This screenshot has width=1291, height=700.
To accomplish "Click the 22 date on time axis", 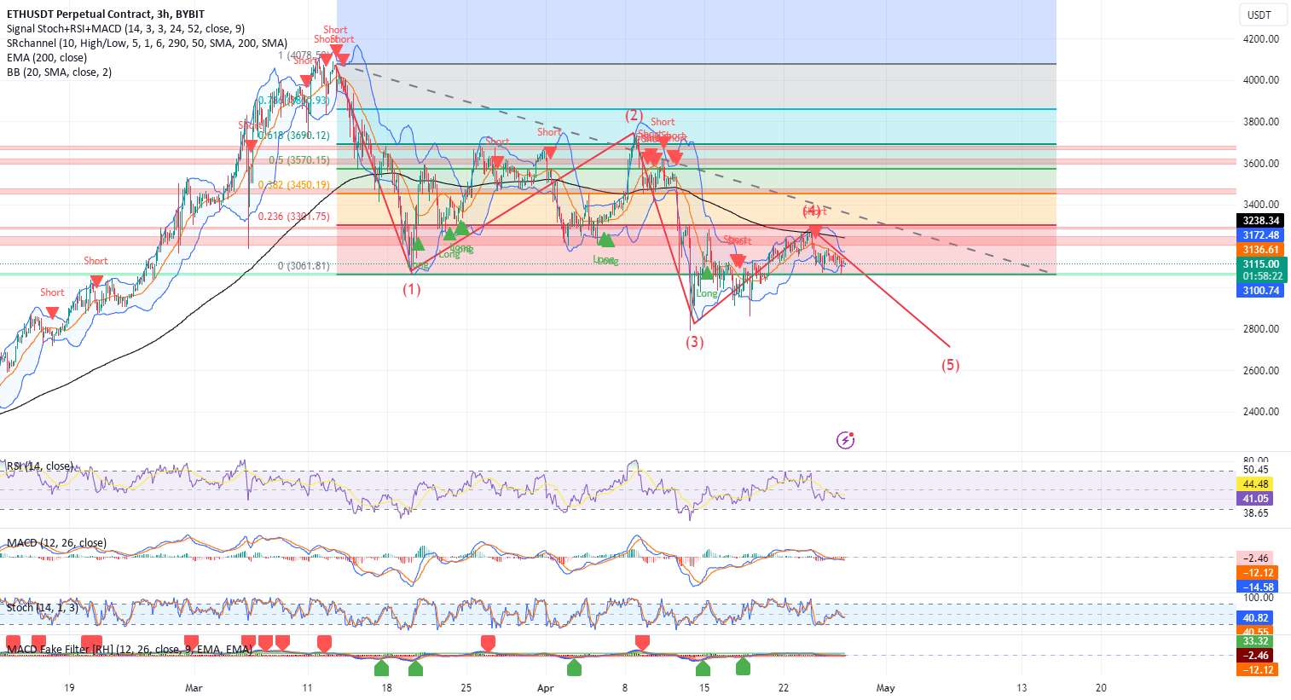I will pyautogui.click(x=784, y=688).
